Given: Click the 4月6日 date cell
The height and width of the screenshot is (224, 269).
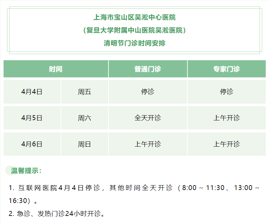Looking at the screenshot, I should [x=32, y=144].
